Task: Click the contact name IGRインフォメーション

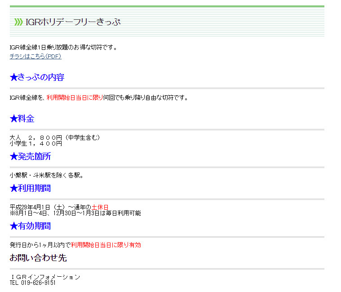Action: [x=46, y=277]
